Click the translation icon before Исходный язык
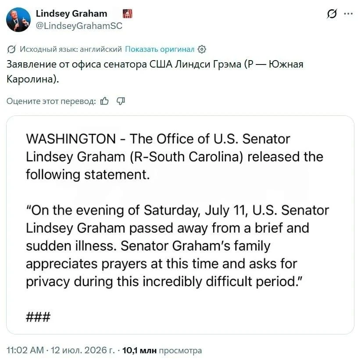The image size is (361, 359). (11, 49)
